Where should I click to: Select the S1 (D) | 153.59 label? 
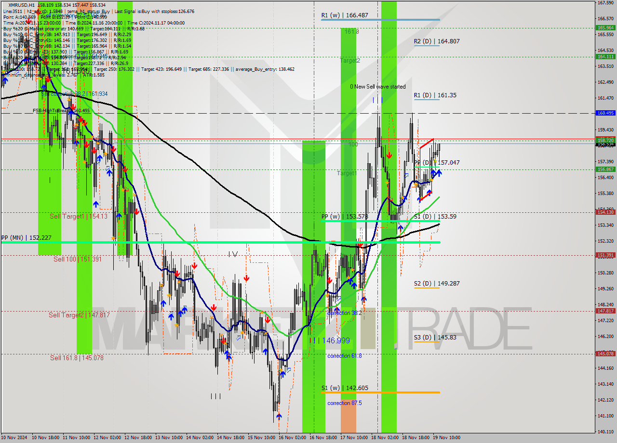click(435, 217)
